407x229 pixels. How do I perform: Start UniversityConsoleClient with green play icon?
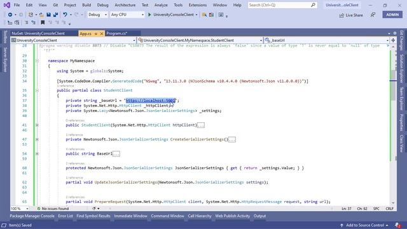pos(149,15)
